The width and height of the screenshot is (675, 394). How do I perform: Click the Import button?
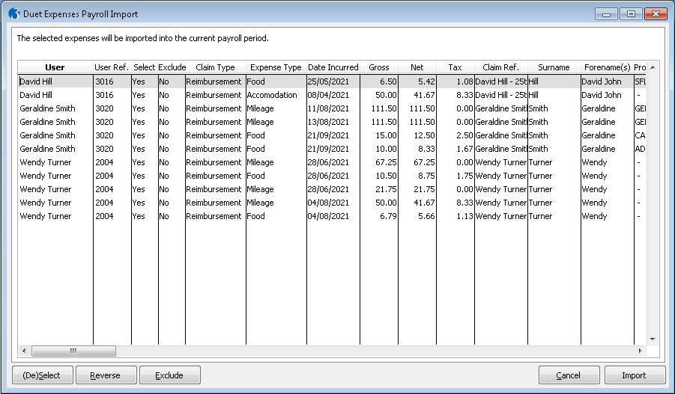click(x=635, y=375)
